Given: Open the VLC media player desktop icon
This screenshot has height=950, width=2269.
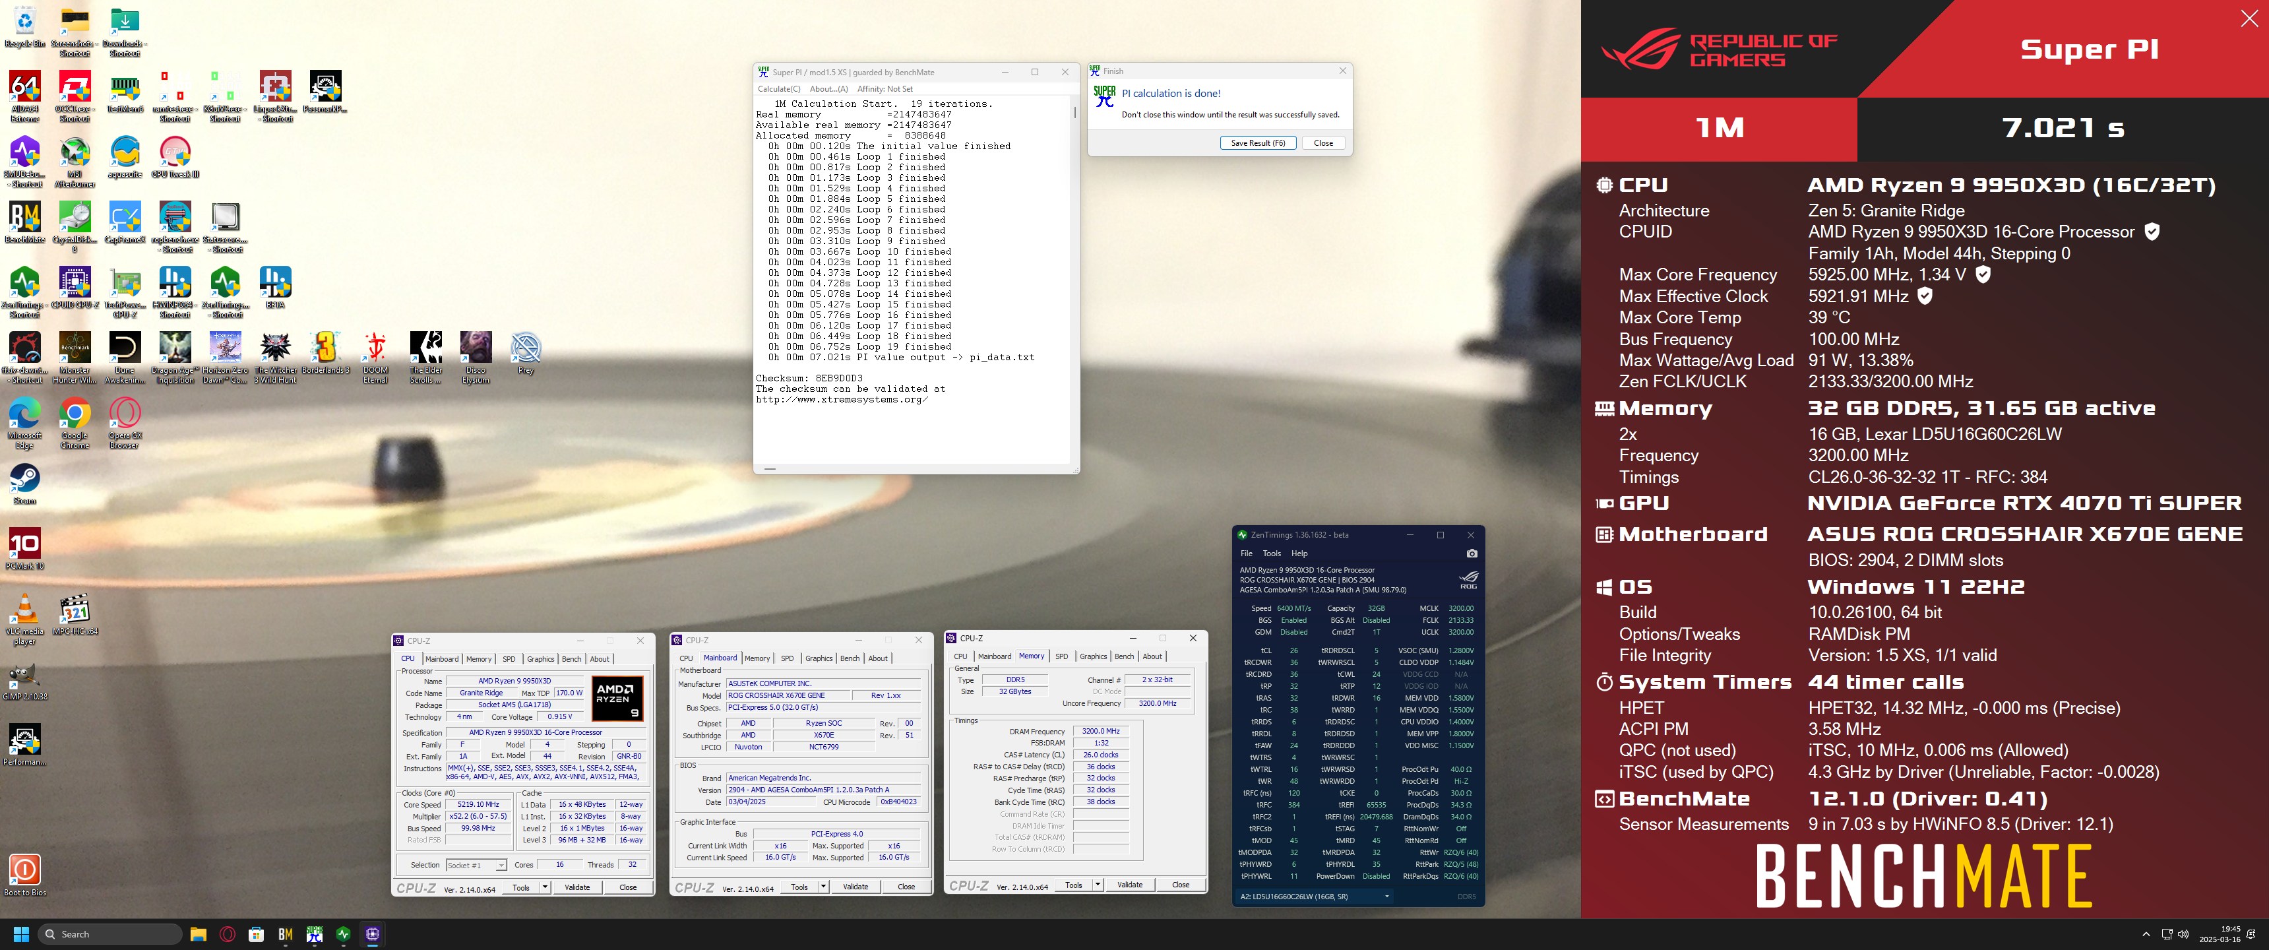Looking at the screenshot, I should point(24,619).
